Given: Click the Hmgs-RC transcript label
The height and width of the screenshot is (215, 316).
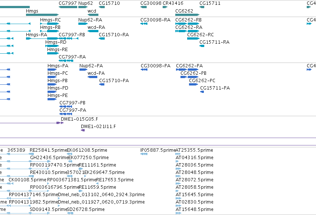Looking at the screenshot, I should [x=51, y=20].
